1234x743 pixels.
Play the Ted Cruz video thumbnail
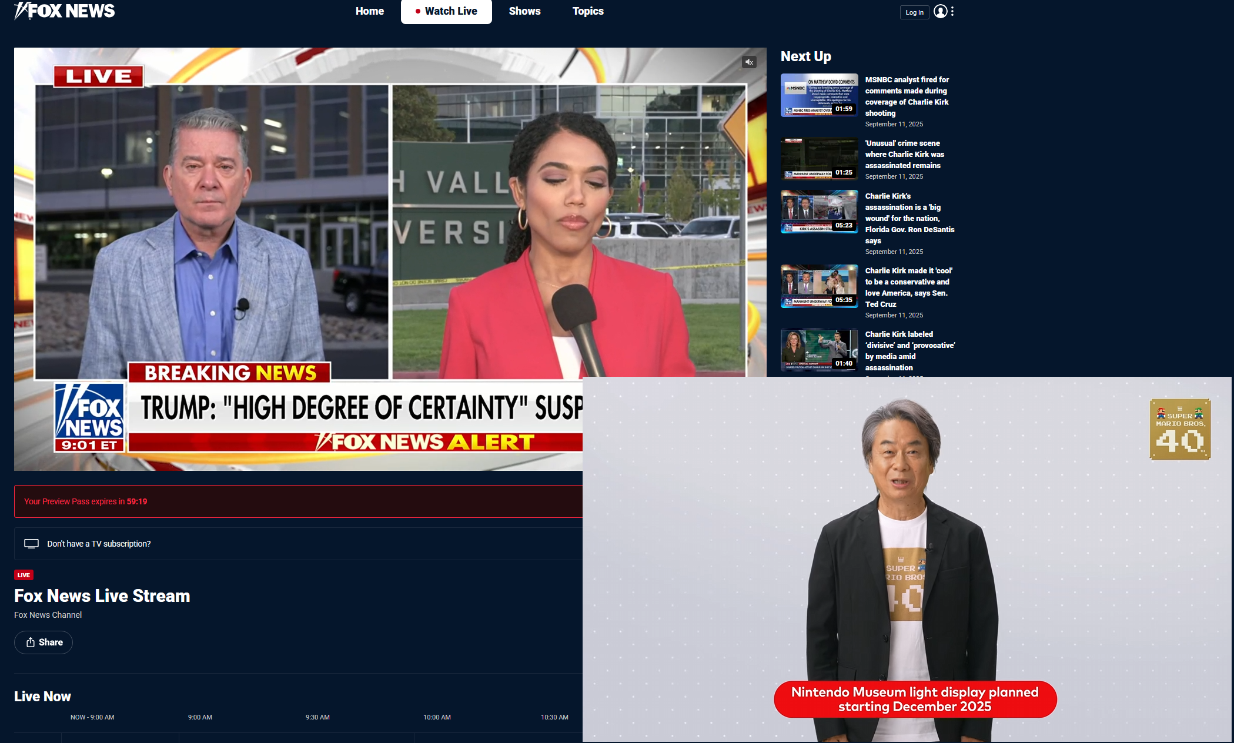pyautogui.click(x=819, y=286)
